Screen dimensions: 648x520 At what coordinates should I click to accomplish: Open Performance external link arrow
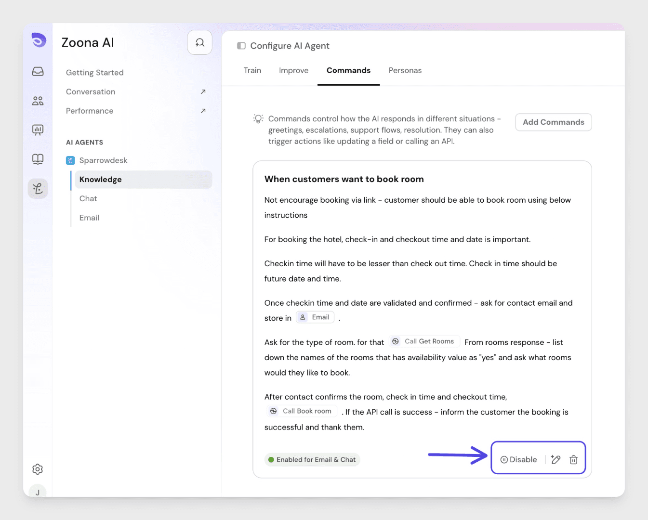pyautogui.click(x=203, y=111)
